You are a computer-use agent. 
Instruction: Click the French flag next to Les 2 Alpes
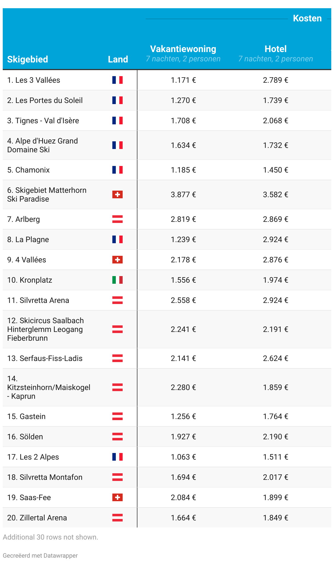click(x=117, y=457)
